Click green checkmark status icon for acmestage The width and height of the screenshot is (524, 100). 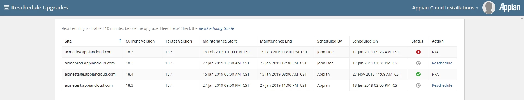[418, 74]
